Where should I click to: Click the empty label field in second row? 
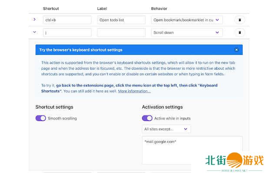tap(121, 32)
